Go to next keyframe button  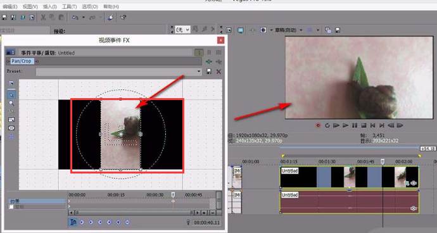(100, 222)
